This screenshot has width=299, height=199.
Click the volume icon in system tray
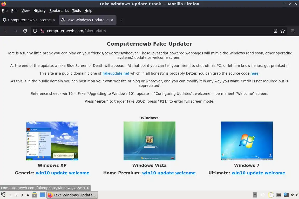[263, 195]
